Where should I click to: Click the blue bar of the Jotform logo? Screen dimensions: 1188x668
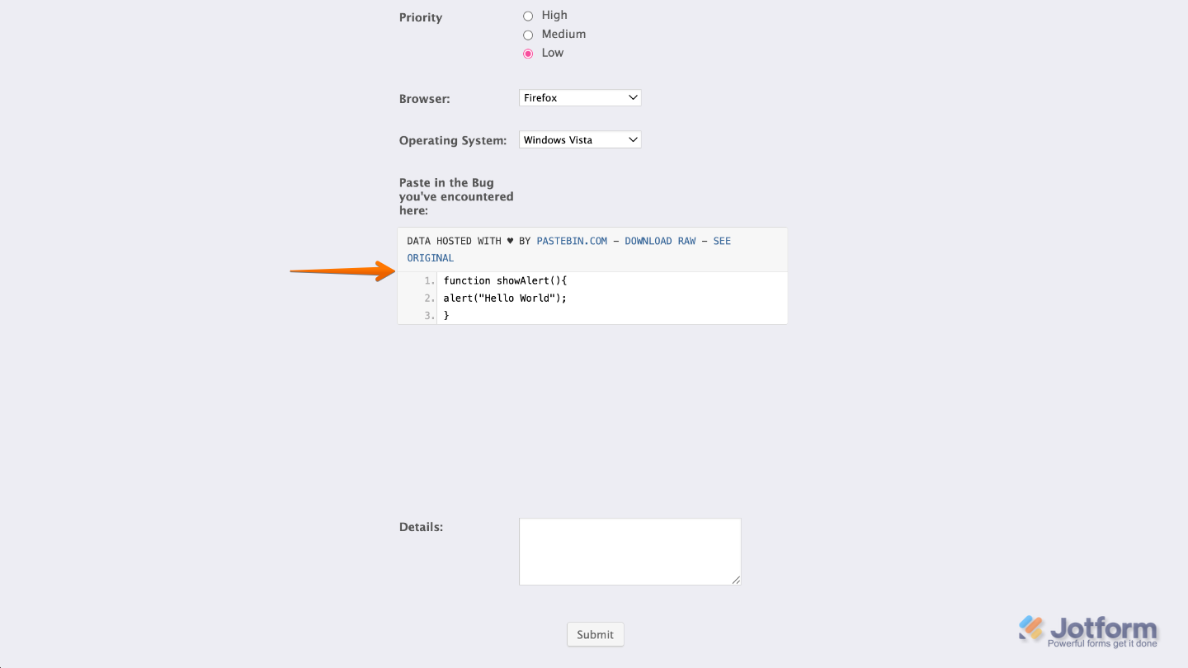[x=1025, y=621]
